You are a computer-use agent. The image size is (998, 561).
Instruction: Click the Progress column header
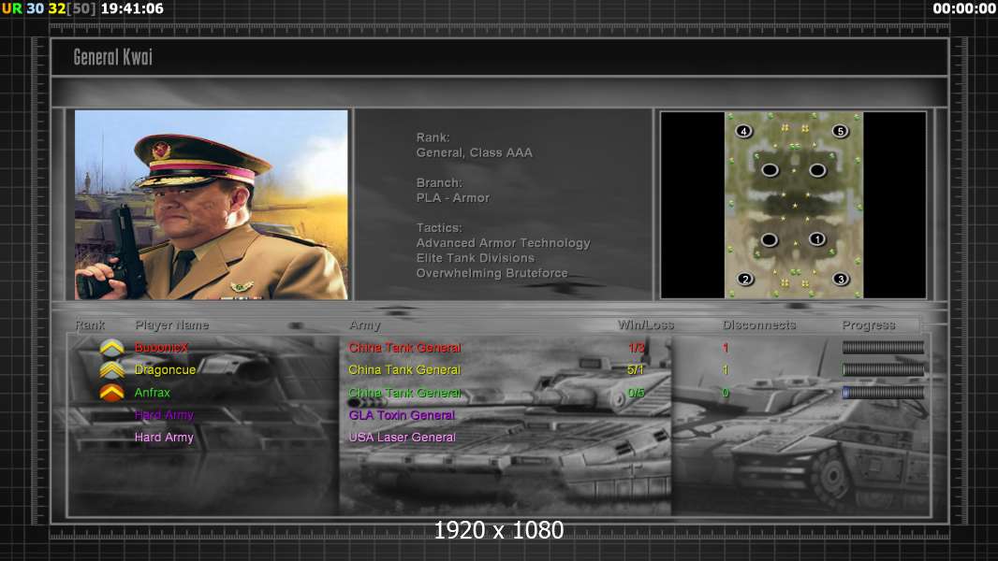868,325
